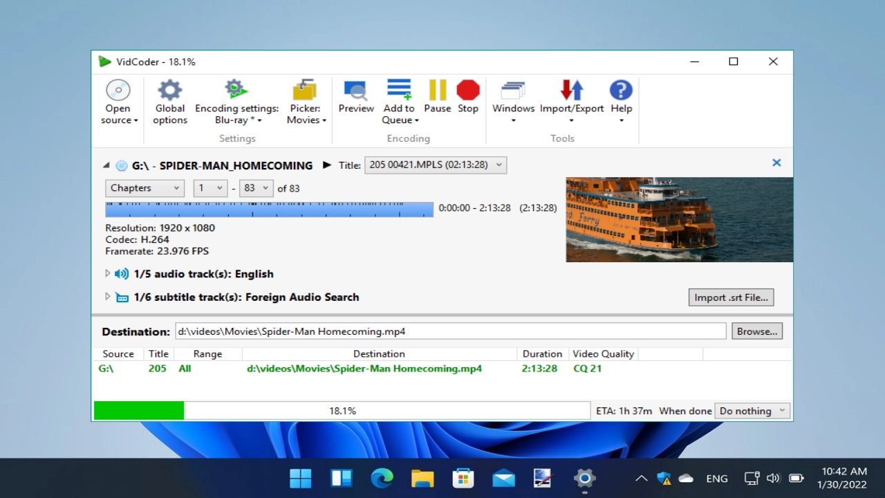Viewport: 885px width, 498px height.
Task: Click the audio speaker icon
Action: [x=122, y=274]
